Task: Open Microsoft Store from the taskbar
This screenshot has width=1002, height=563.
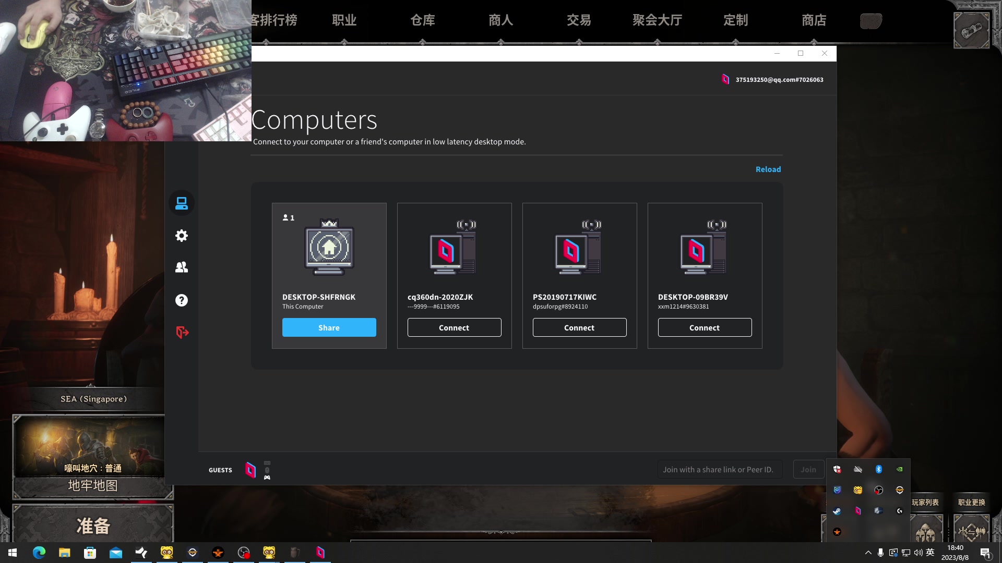Action: point(90,553)
